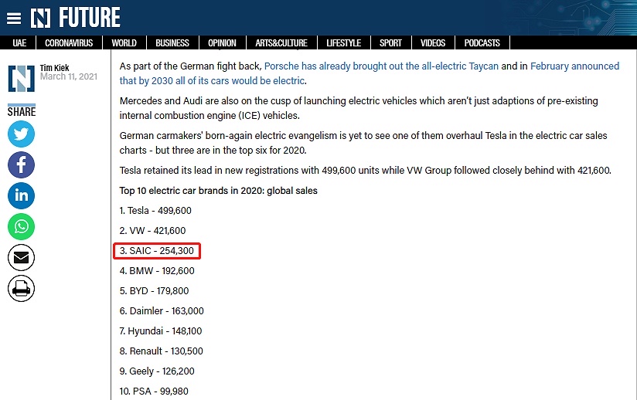This screenshot has width=637, height=400.
Task: Open the Podcasts menu item
Action: pos(482,43)
